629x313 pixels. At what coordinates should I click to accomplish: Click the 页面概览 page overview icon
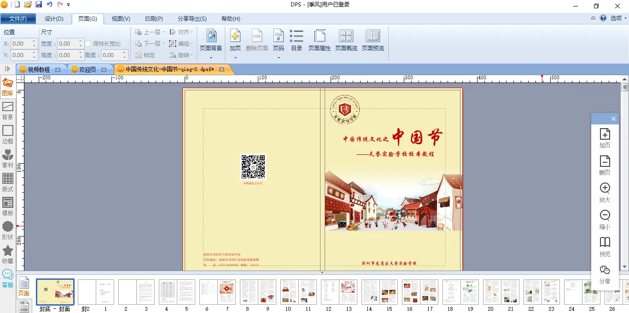point(346,40)
